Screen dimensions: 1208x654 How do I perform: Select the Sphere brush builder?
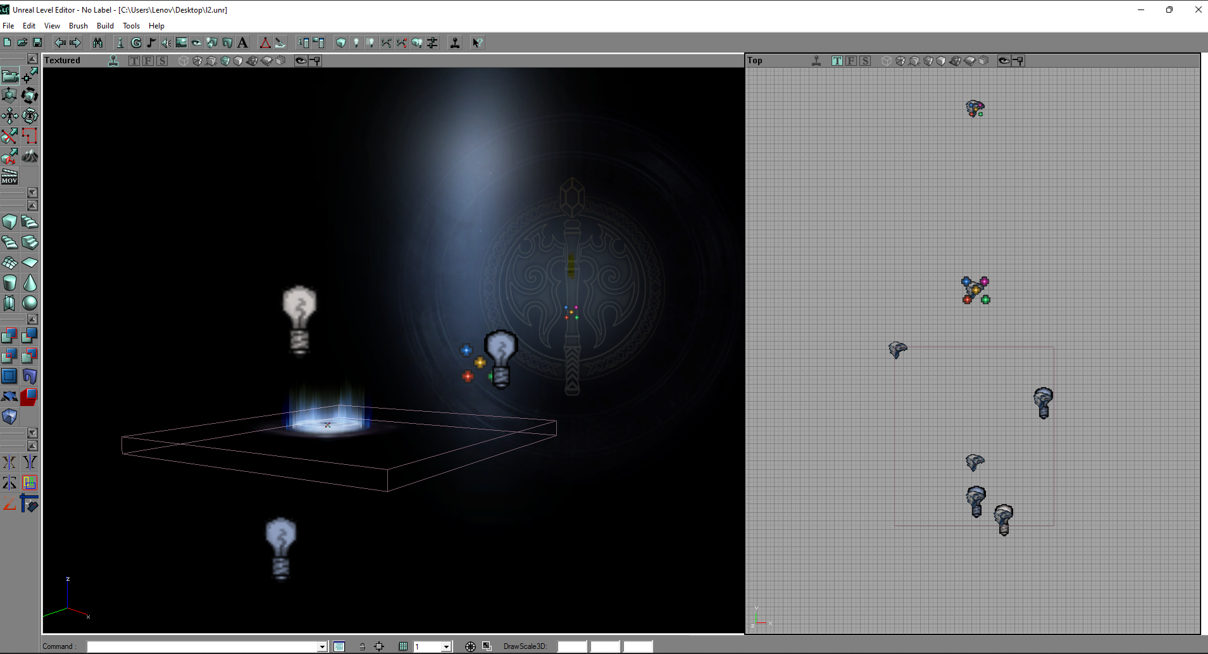30,303
